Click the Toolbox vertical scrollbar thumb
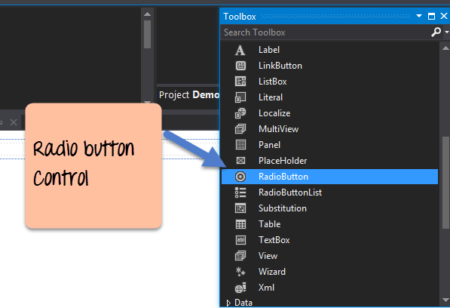The height and width of the screenshot is (308, 450). pyautogui.click(x=445, y=183)
